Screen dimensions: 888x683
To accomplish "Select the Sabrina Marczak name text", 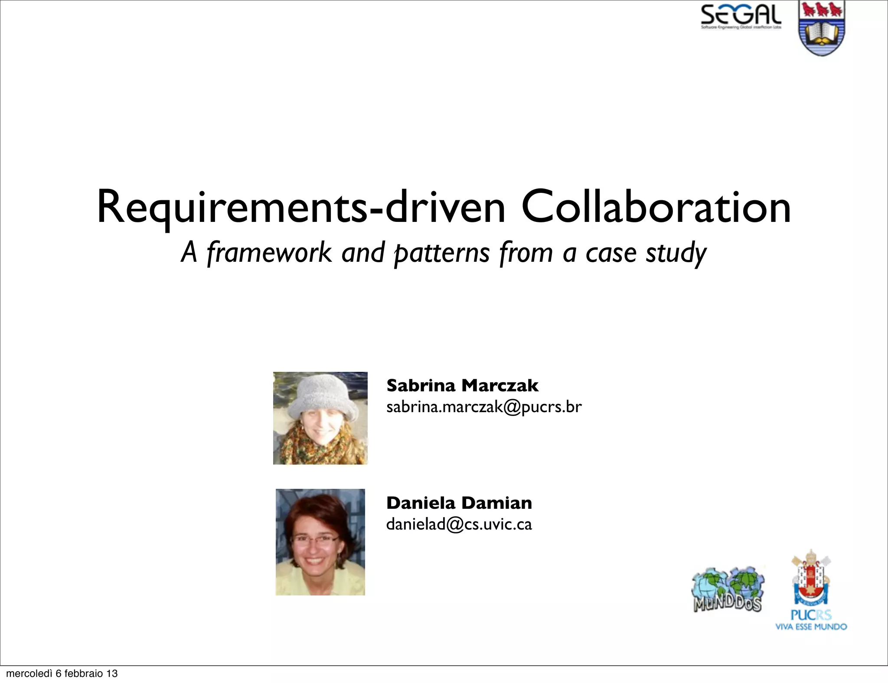I will pyautogui.click(x=462, y=385).
